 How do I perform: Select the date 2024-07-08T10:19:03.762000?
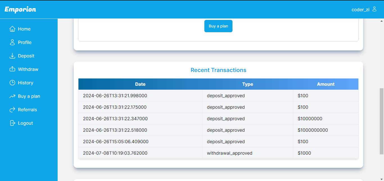pyautogui.click(x=115, y=153)
